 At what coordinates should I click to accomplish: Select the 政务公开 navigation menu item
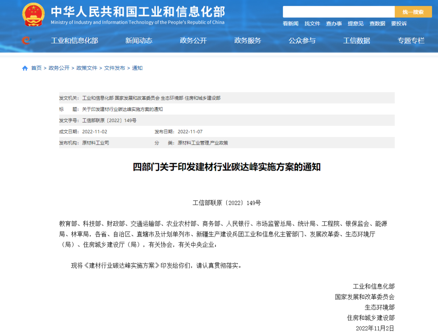pyautogui.click(x=193, y=41)
